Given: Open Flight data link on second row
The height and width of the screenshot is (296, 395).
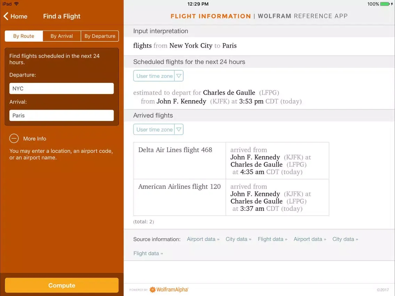Looking at the screenshot, I should (x=148, y=253).
